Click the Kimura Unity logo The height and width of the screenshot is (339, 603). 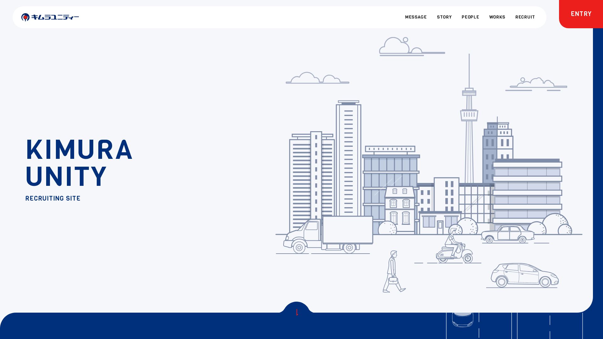50,17
